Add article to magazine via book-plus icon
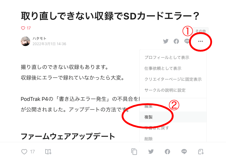226x159 pixels. click(x=48, y=152)
